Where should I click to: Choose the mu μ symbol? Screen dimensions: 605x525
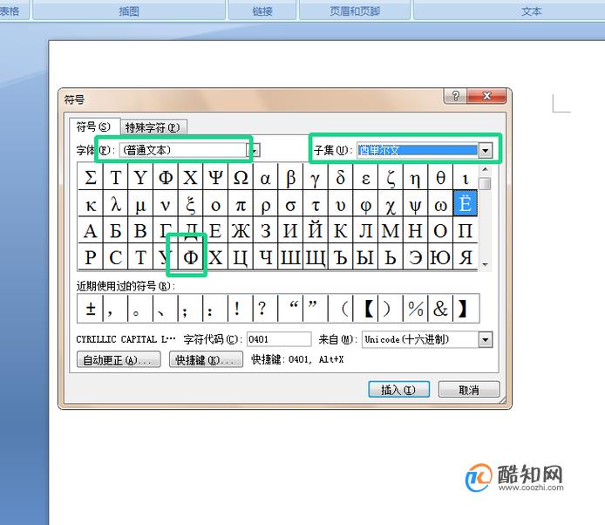click(140, 203)
